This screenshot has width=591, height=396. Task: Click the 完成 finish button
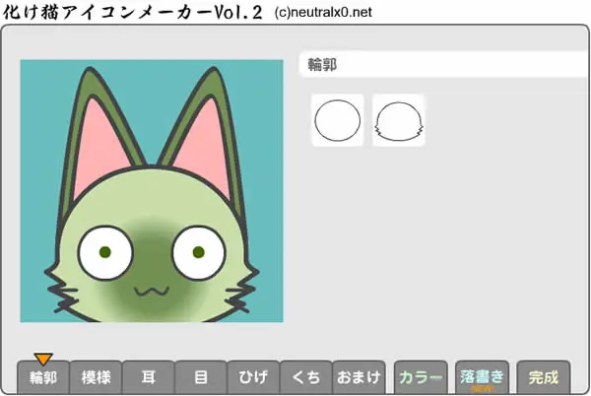click(543, 377)
